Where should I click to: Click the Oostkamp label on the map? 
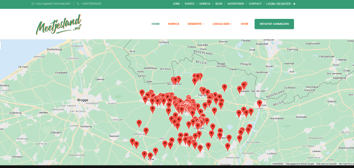86,126
